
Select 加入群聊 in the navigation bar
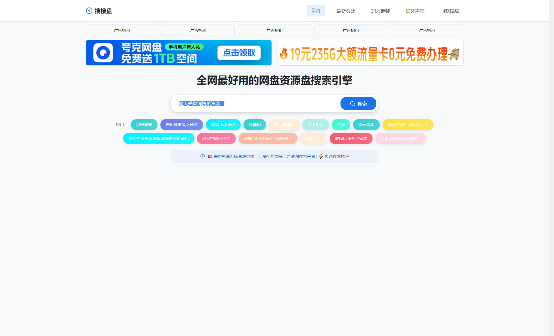coord(380,11)
